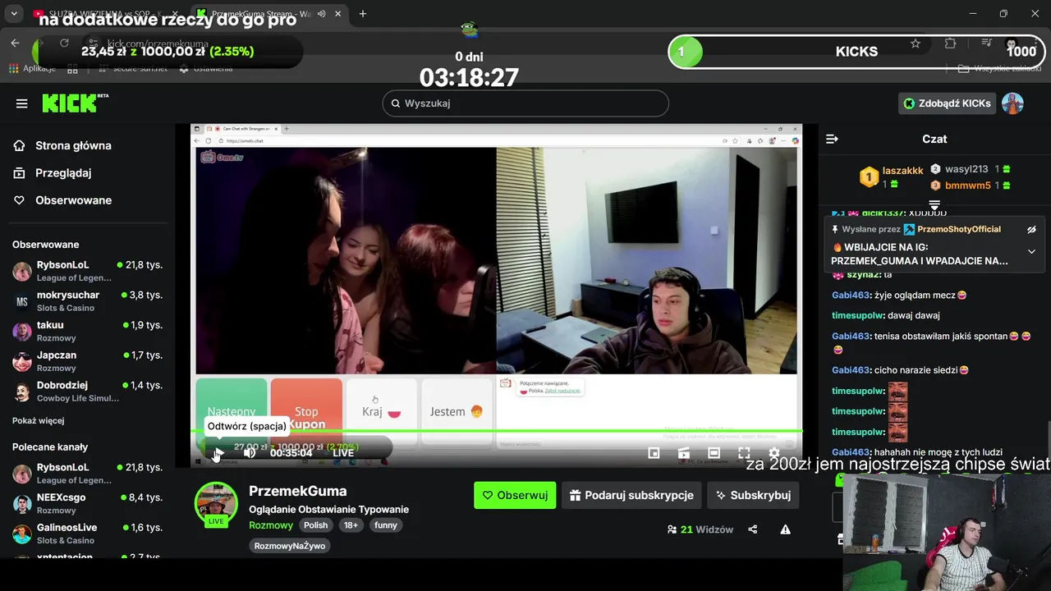The width and height of the screenshot is (1051, 591).
Task: Mute the PrzemekGuma tab audio icon
Action: pyautogui.click(x=321, y=14)
